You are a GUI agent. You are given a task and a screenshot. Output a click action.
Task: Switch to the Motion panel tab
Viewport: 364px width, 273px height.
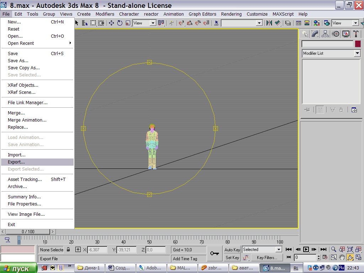click(336, 34)
